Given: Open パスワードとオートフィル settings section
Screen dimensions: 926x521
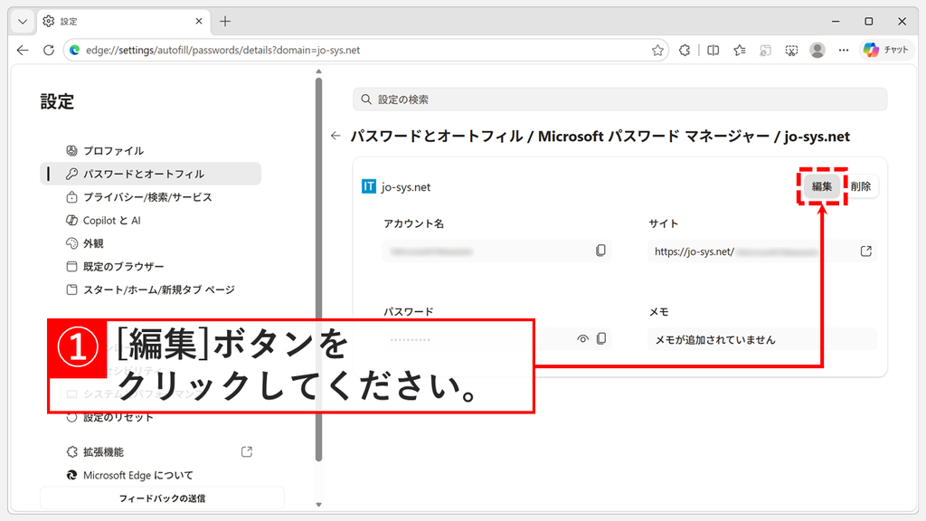Looking at the screenshot, I should pyautogui.click(x=151, y=174).
